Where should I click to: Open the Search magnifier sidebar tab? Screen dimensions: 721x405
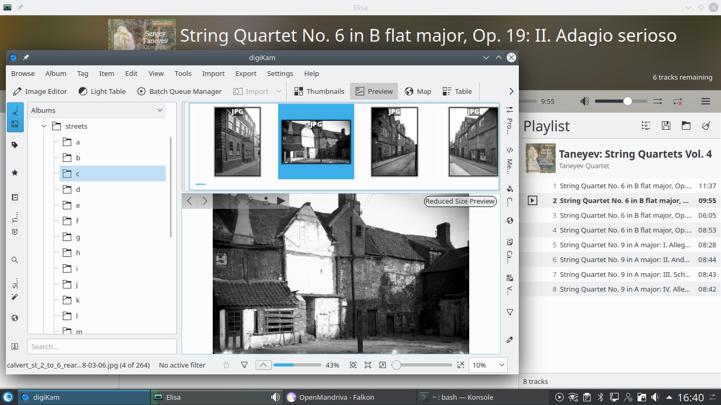[x=15, y=260]
